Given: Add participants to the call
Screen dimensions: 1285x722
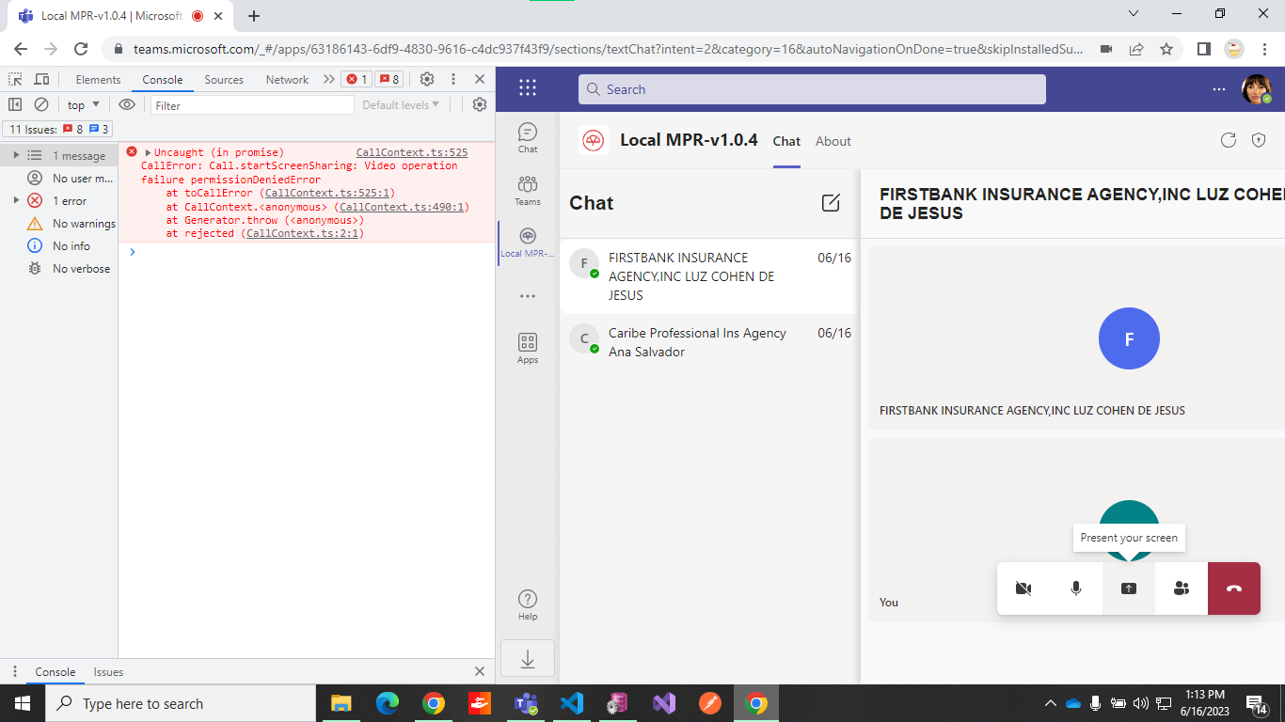Looking at the screenshot, I should click(x=1181, y=588).
